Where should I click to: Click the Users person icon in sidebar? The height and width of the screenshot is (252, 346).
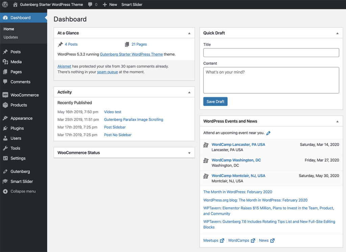(5, 138)
